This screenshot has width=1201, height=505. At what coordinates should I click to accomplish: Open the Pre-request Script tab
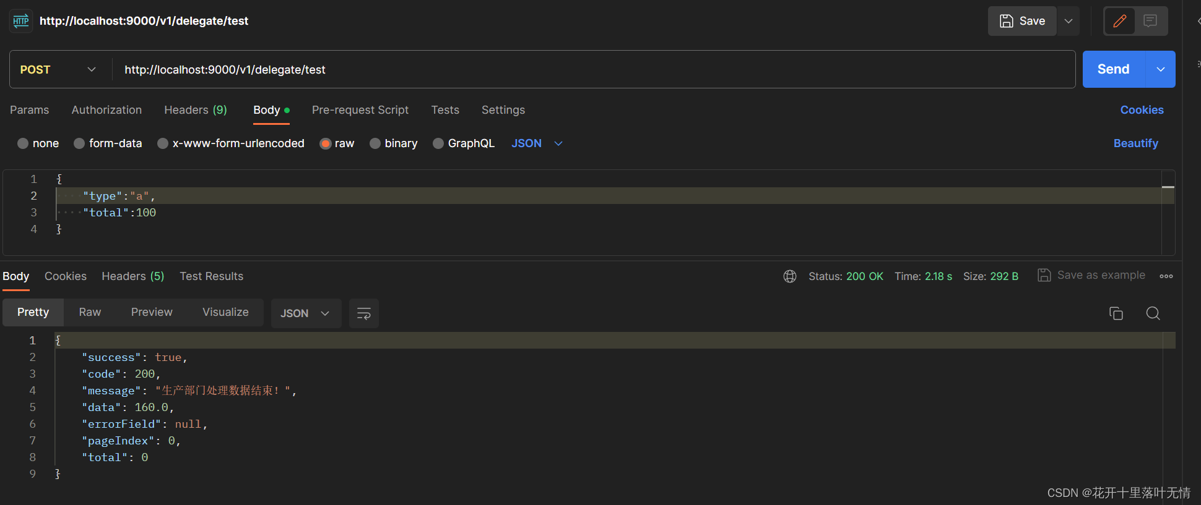(360, 110)
